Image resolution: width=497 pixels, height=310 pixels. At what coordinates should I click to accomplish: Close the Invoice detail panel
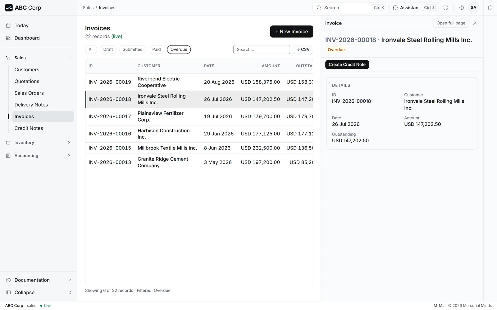pos(475,23)
